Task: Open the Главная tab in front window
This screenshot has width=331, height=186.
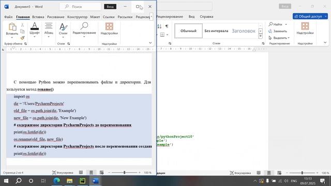Action: point(23,17)
